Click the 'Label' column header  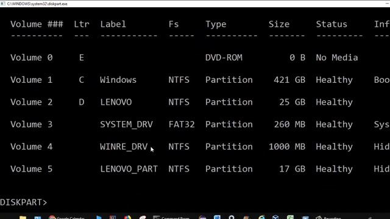113,24
